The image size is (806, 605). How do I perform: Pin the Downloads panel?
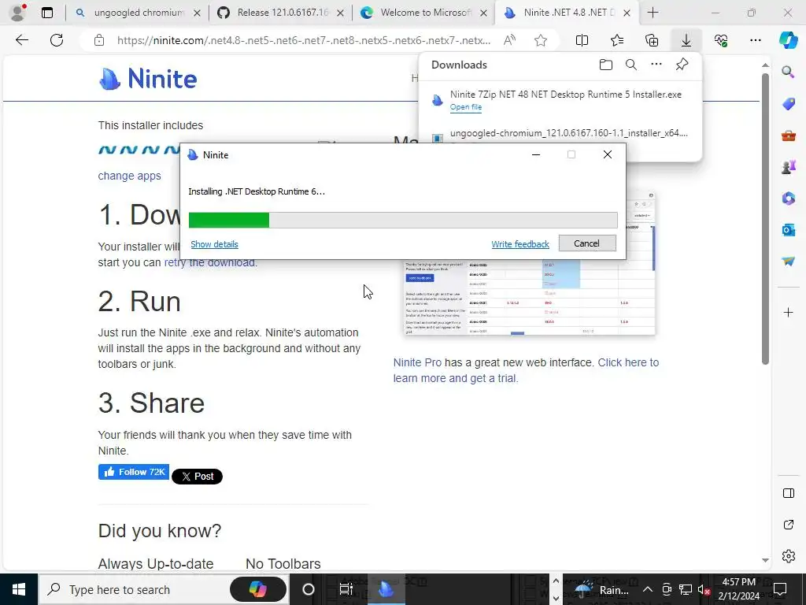[x=682, y=65]
